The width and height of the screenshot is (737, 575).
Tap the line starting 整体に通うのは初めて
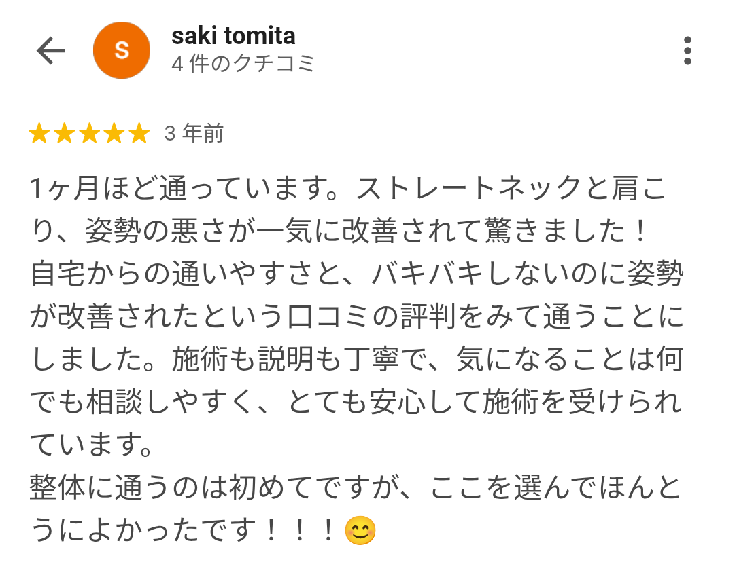coord(356,488)
